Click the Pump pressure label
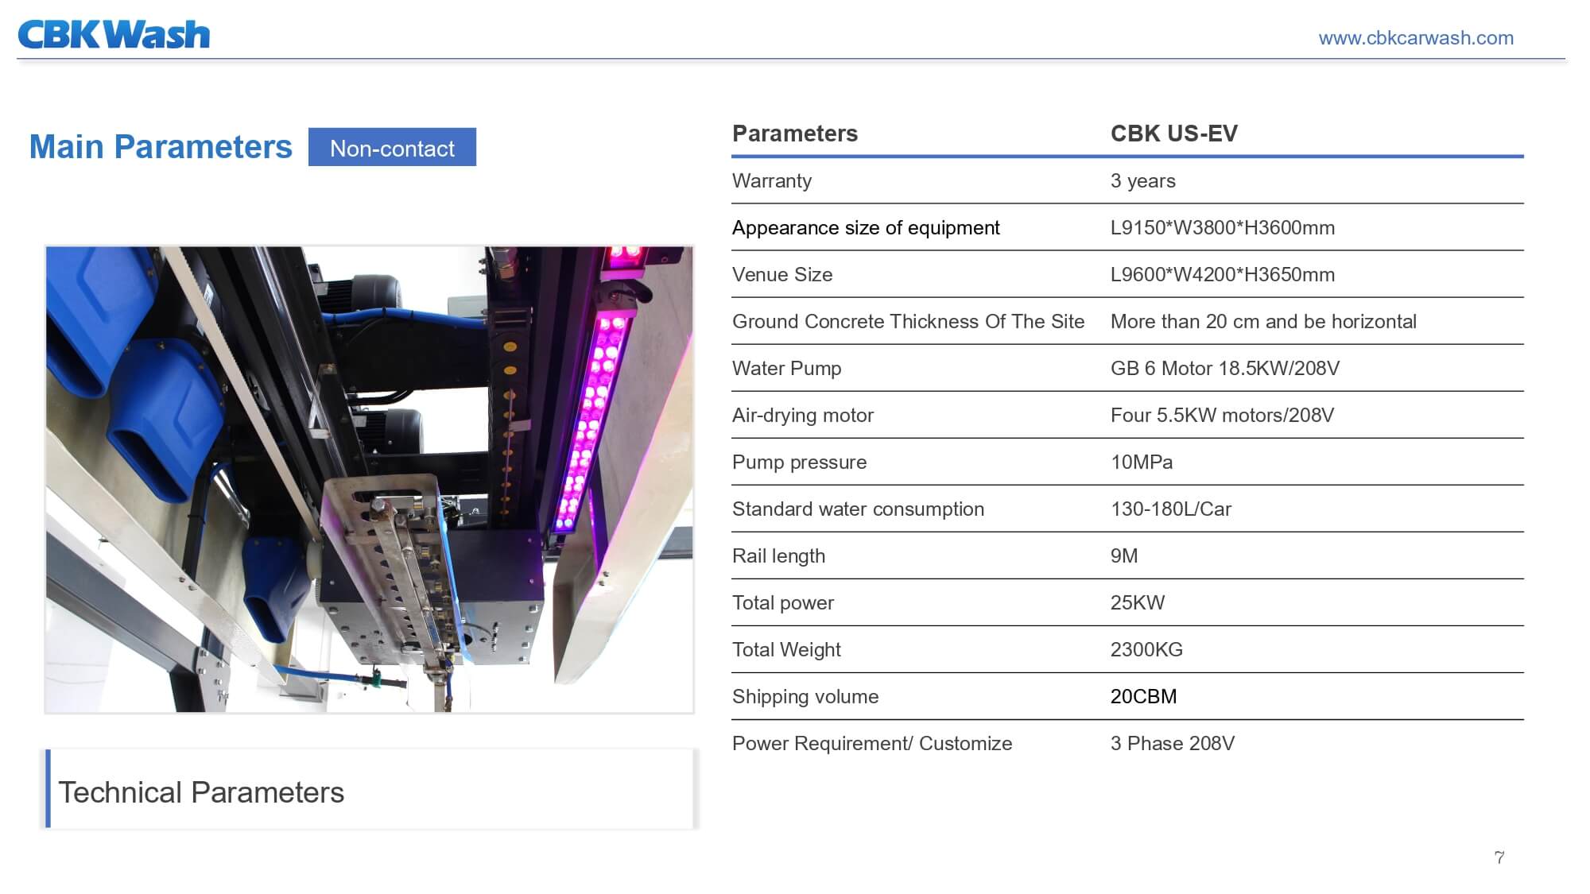Image resolution: width=1590 pixels, height=894 pixels. click(x=799, y=462)
